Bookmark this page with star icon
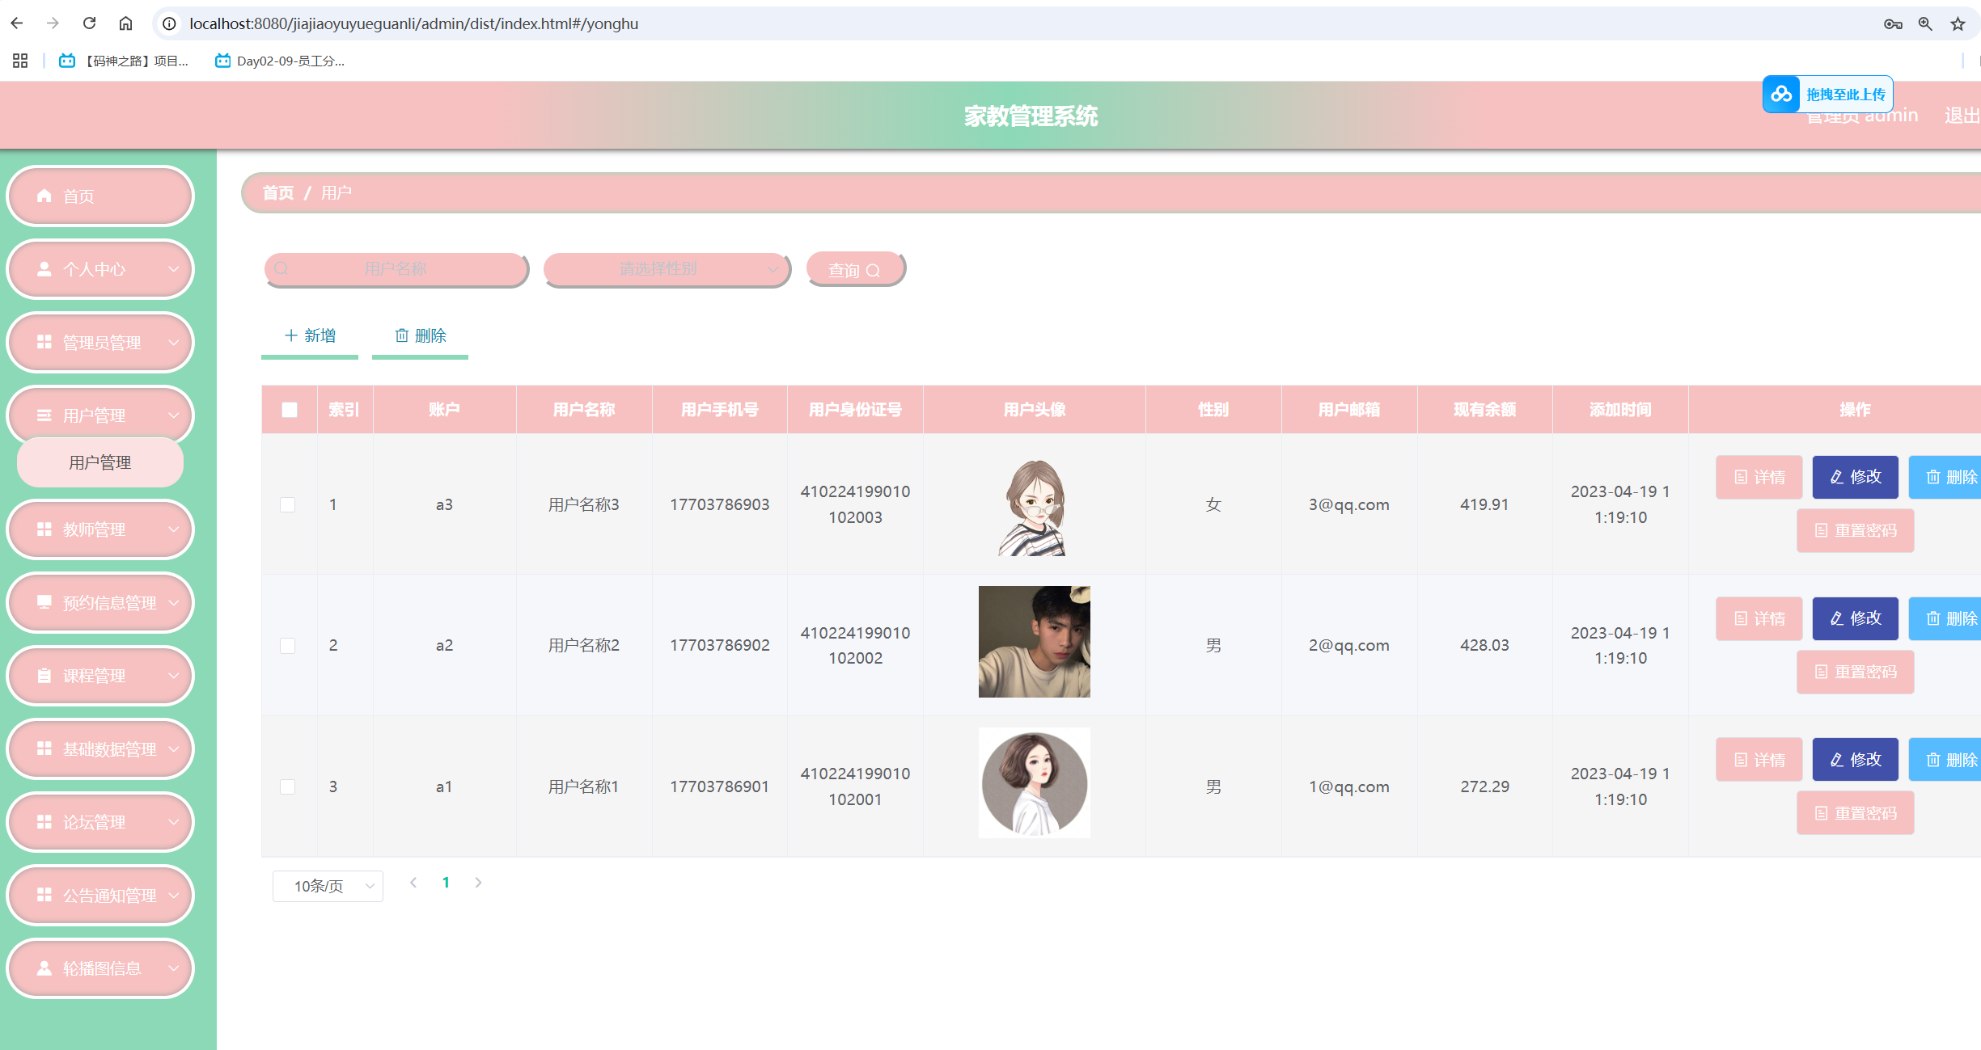The image size is (1981, 1050). pos(1958,23)
